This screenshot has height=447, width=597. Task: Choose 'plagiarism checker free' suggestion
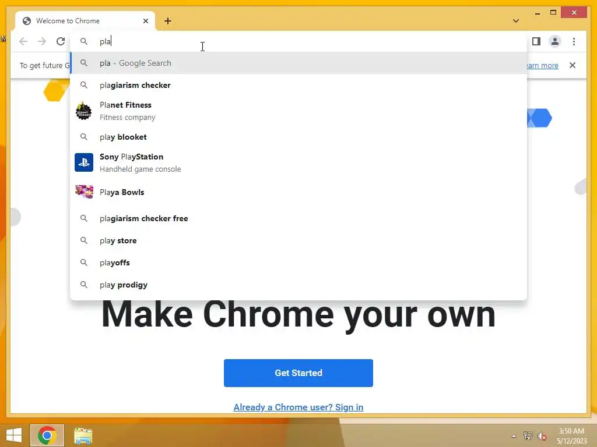pos(299,219)
